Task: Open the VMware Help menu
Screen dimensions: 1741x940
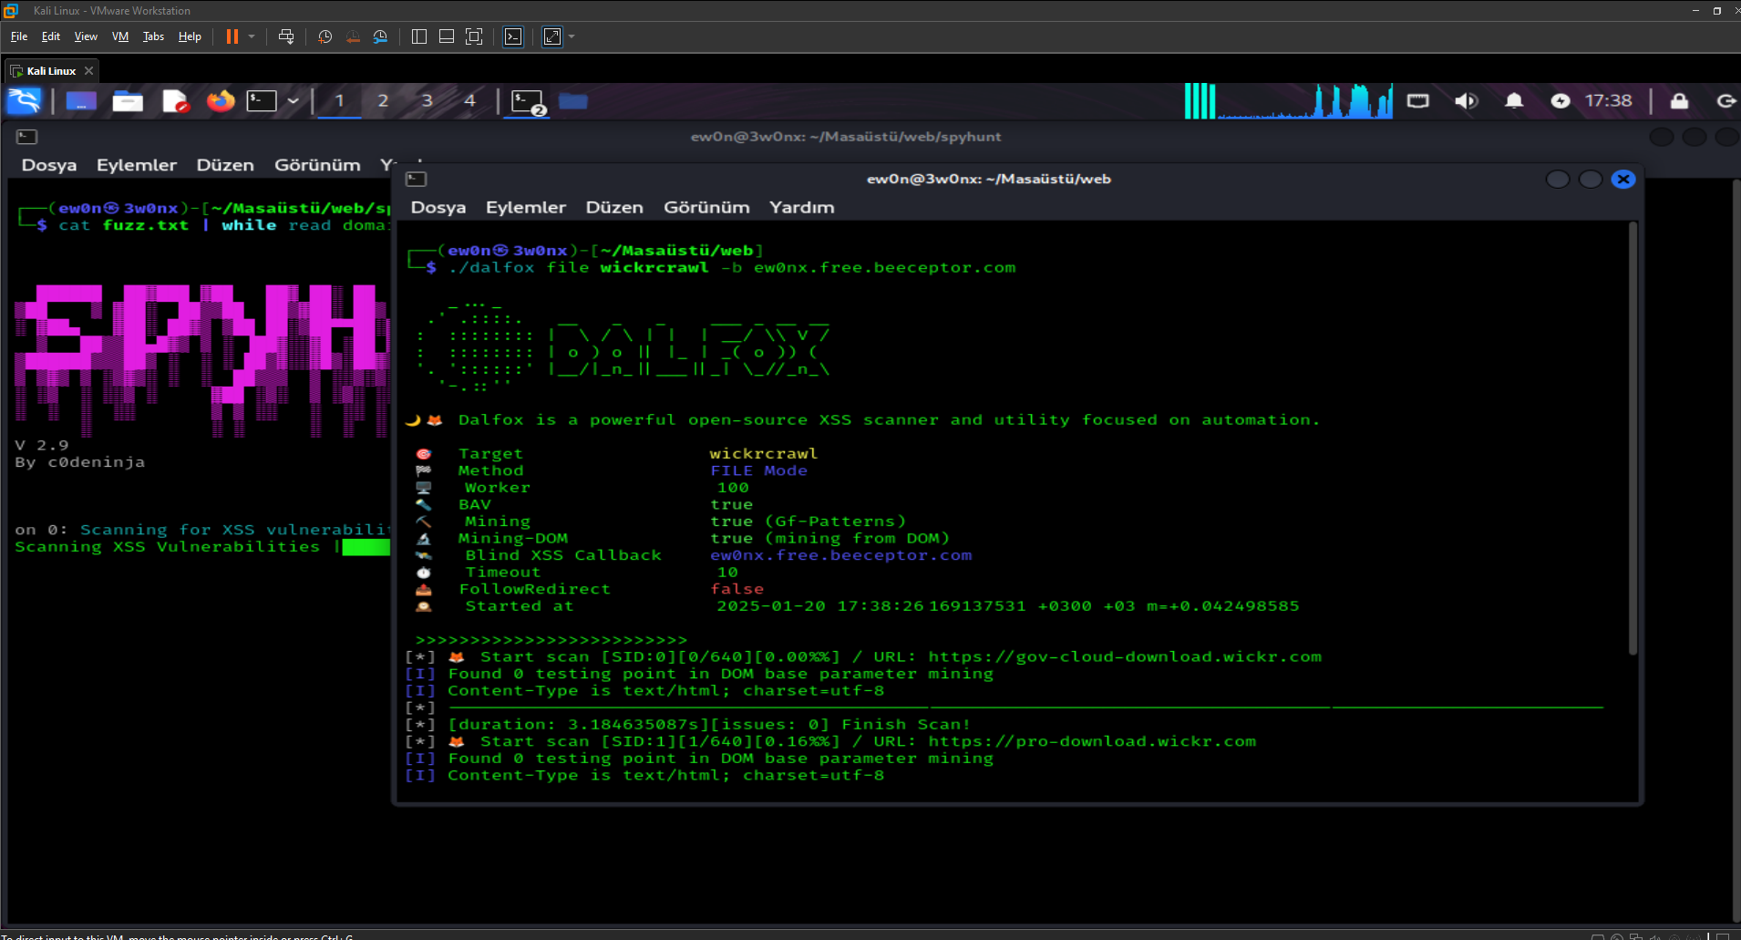Action: click(x=190, y=36)
